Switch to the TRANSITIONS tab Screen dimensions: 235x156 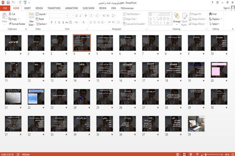pos(54,8)
